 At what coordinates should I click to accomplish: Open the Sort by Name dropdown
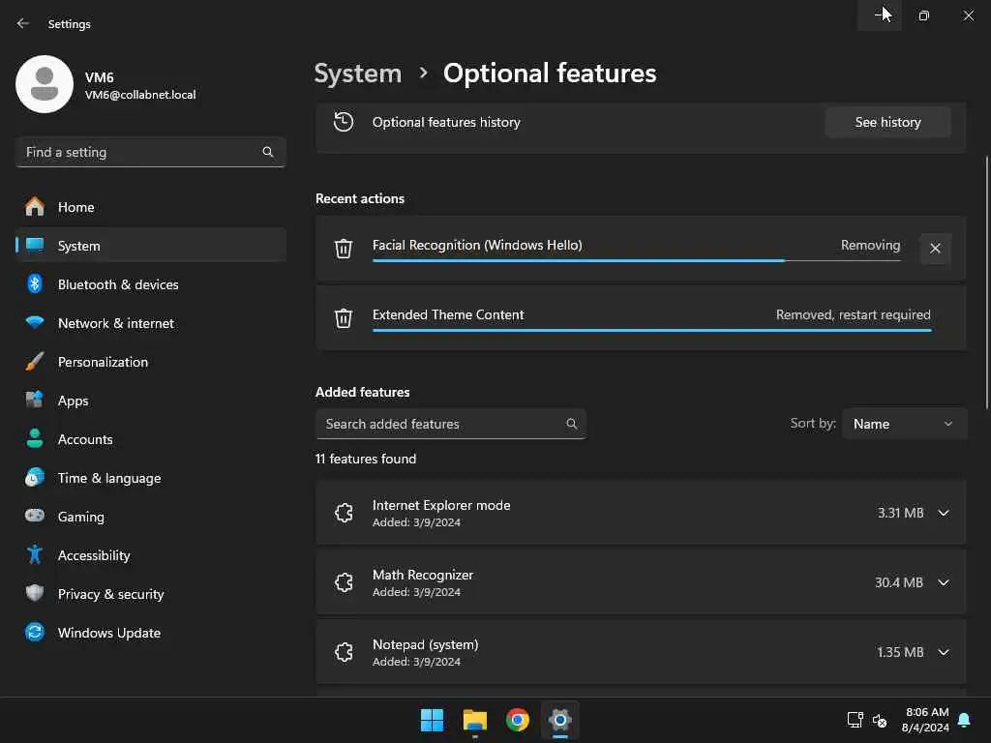tap(904, 424)
